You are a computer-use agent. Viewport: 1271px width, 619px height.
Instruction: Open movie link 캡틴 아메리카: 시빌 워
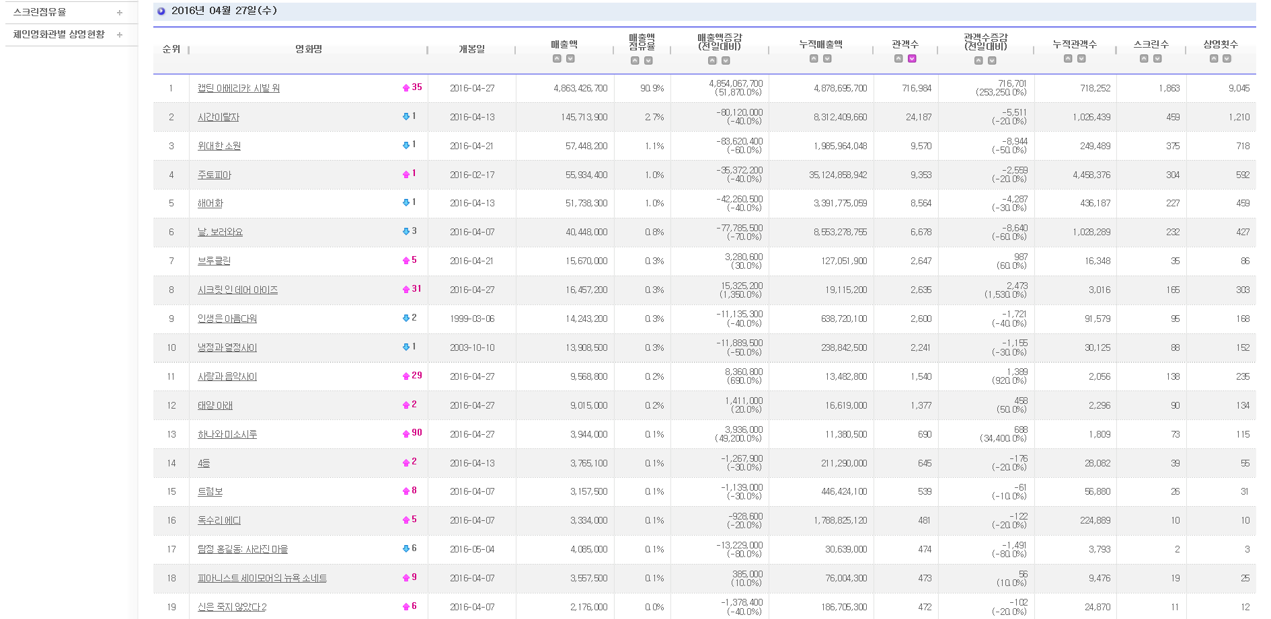[x=239, y=88]
